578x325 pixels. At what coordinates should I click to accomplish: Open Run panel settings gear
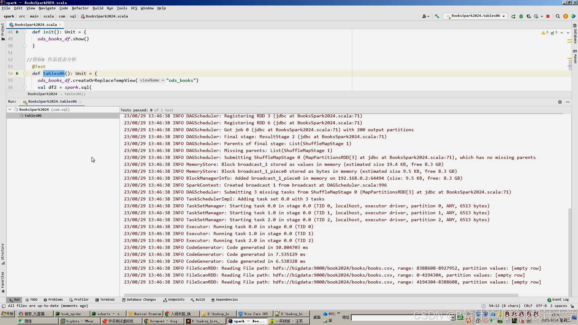(x=560, y=102)
